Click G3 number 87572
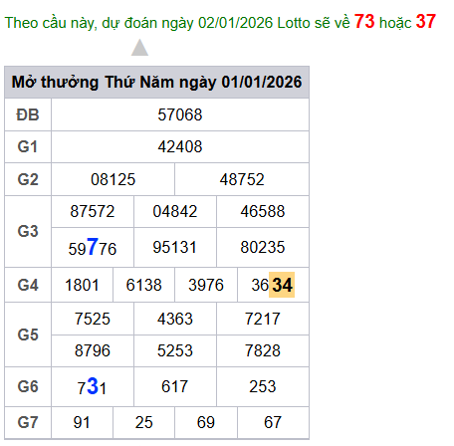454x446 pixels. click(93, 211)
